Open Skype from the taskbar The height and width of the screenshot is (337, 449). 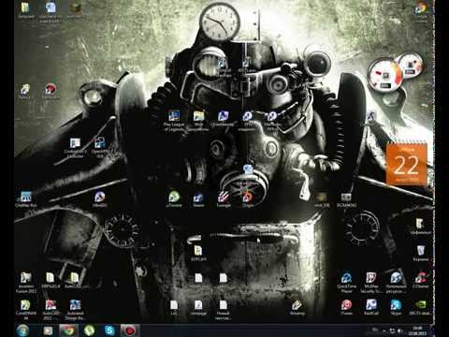[x=109, y=330]
